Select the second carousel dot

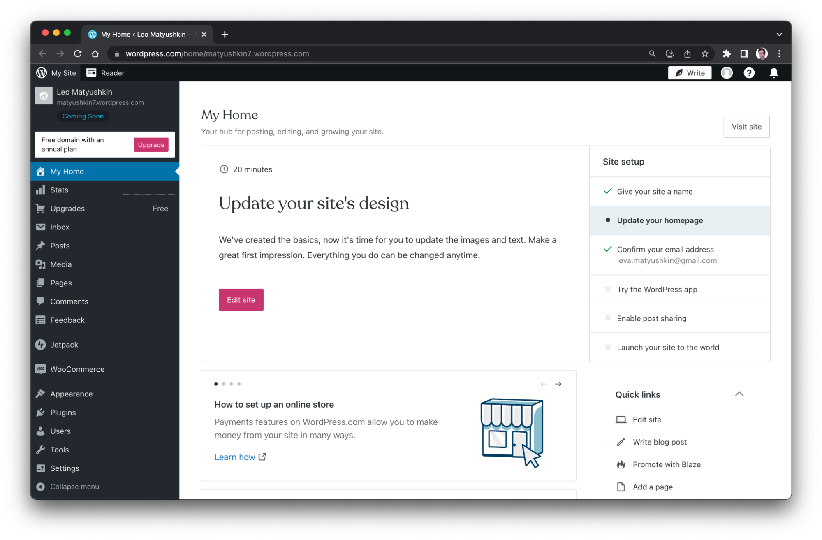(224, 384)
